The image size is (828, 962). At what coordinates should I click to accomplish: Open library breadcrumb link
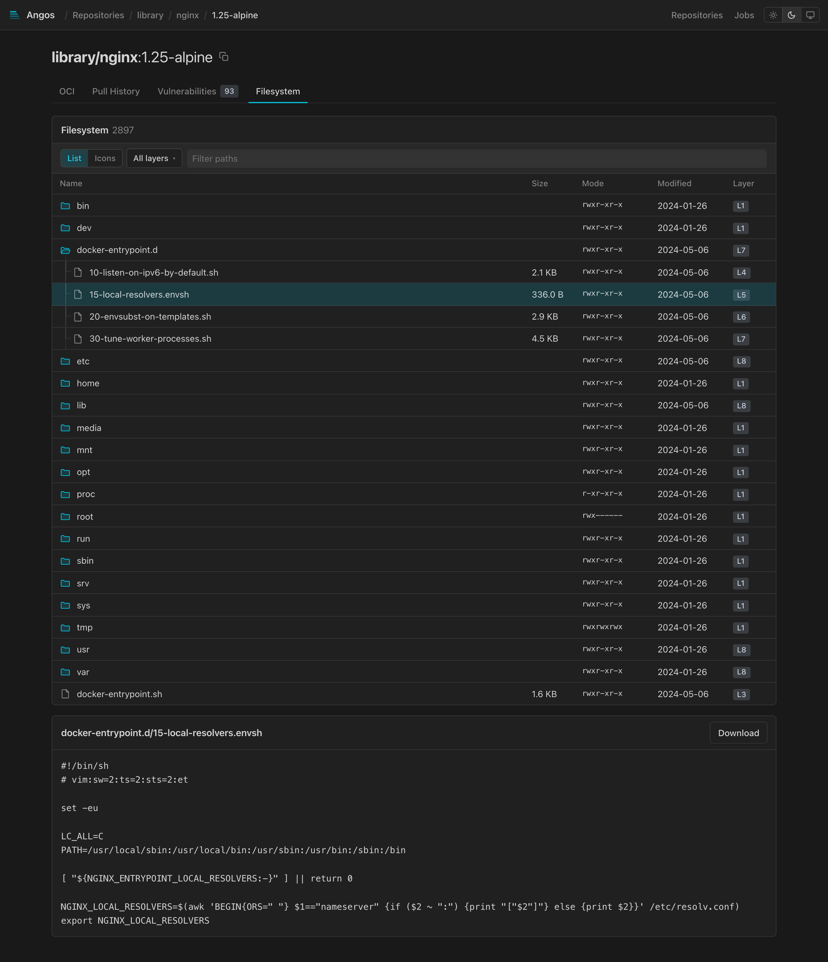tap(150, 15)
